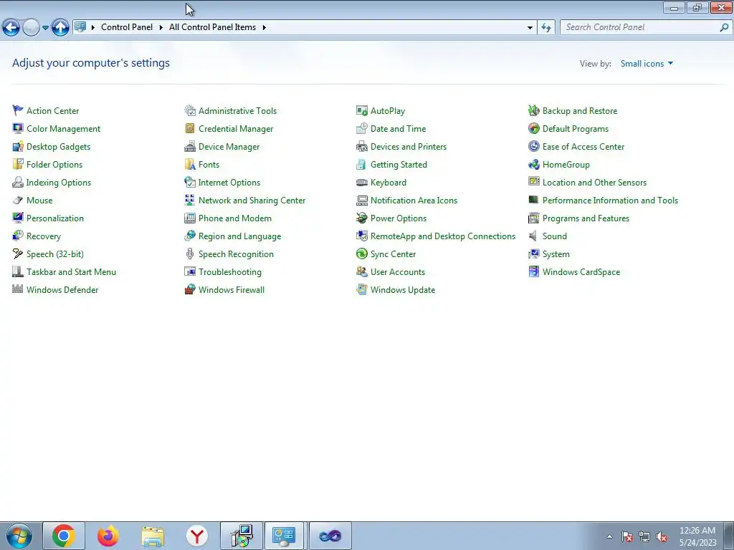Launch Google Chrome from the taskbar

click(63, 536)
